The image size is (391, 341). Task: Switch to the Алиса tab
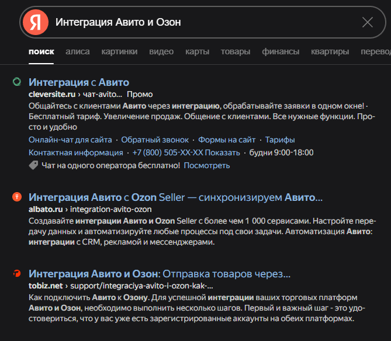pos(78,52)
